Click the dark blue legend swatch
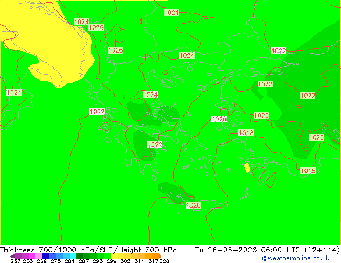Viewport: 341px width, 263px height. 46,256
